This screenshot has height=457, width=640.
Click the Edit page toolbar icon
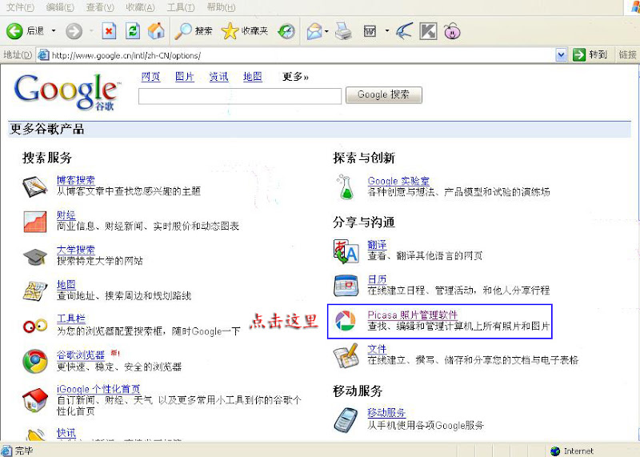click(370, 31)
